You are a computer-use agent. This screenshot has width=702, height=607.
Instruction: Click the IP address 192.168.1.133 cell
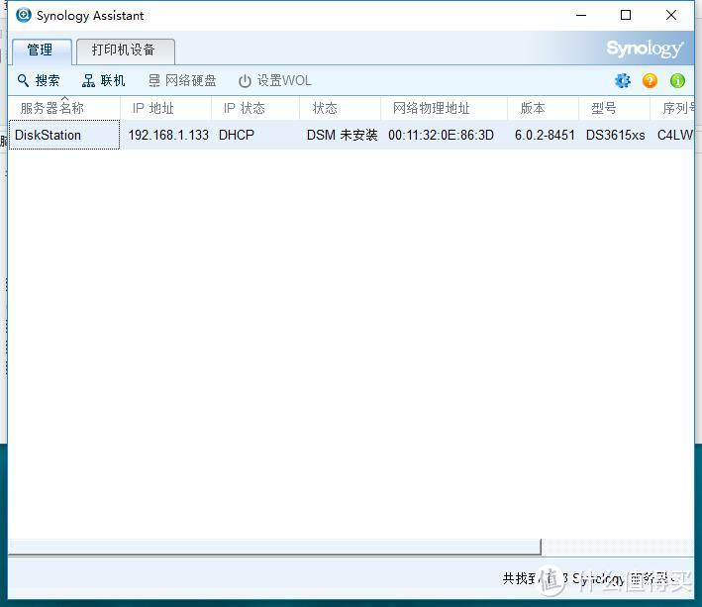coord(168,135)
